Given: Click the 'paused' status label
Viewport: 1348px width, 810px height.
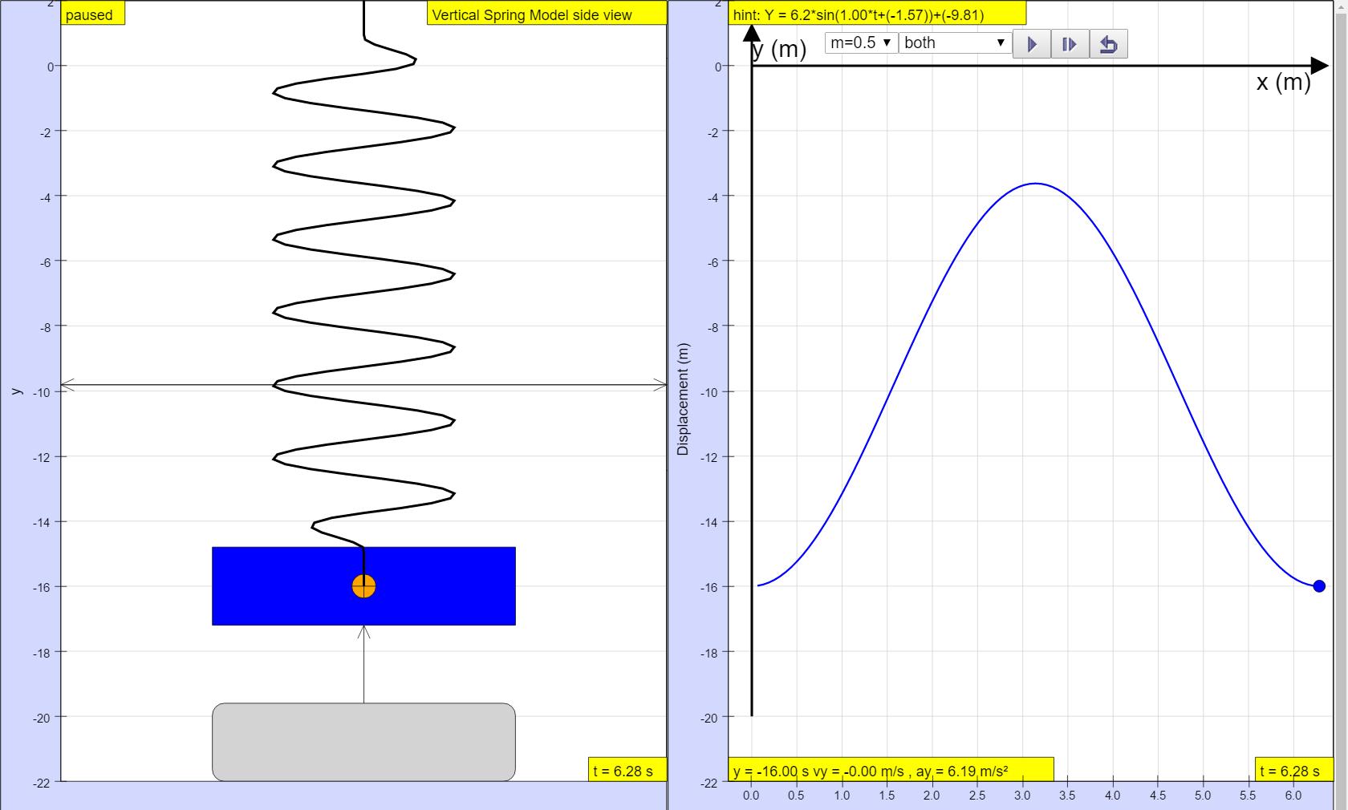Looking at the screenshot, I should tap(93, 14).
